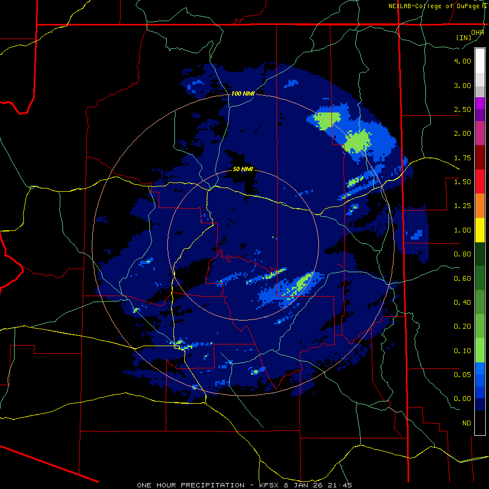Click the 2.50 legend value
The image size is (489, 489).
(x=462, y=109)
